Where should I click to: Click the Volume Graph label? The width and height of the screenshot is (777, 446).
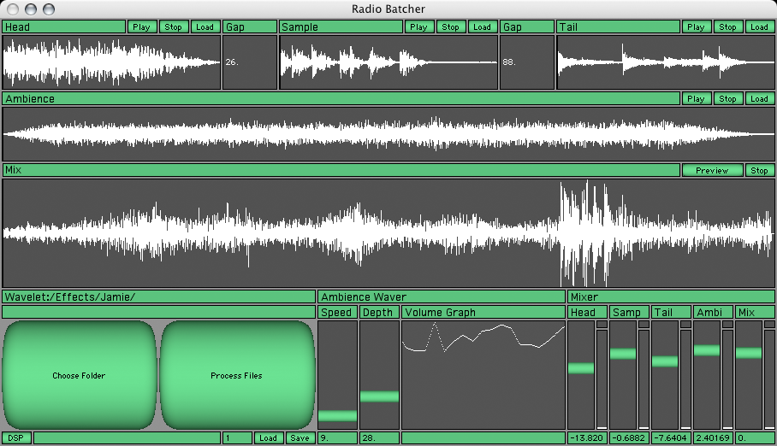click(x=483, y=312)
